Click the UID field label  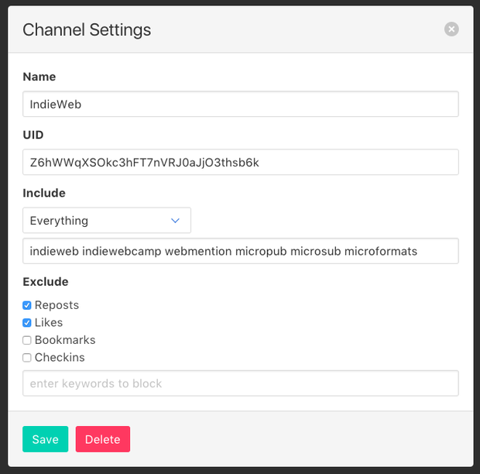33,135
